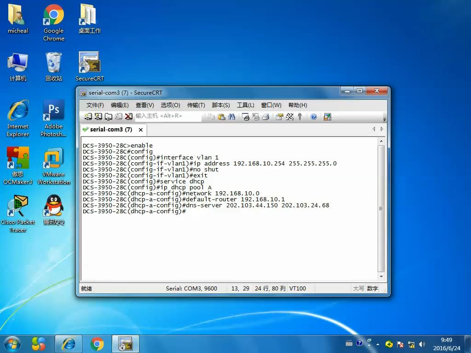Open the 脚本(S) menu
The image size is (471, 353).
point(221,105)
